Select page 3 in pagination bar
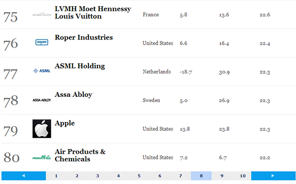 [x=98, y=176]
